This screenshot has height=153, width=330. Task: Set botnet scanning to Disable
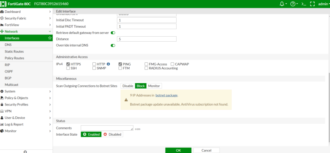(128, 86)
